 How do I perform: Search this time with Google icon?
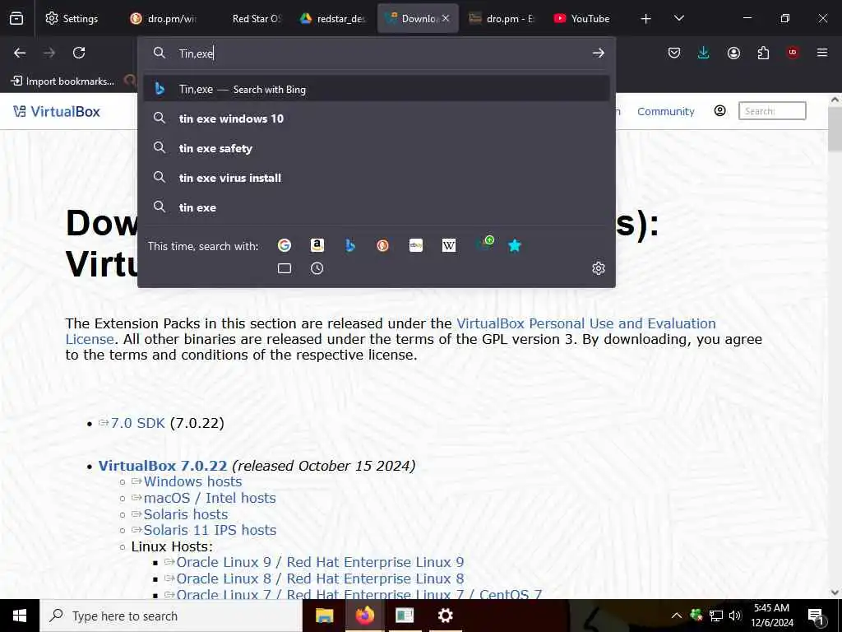[x=285, y=245]
